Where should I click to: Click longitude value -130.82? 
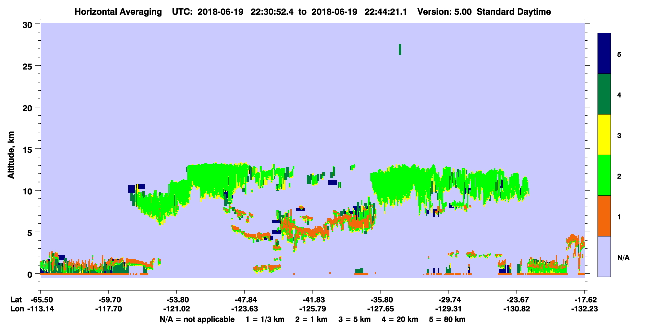coord(517,309)
